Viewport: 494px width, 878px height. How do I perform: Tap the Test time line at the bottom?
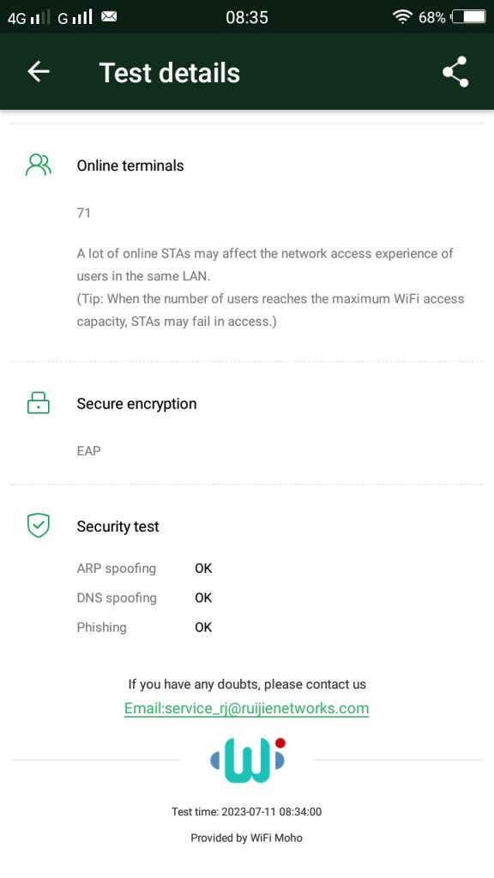[246, 811]
